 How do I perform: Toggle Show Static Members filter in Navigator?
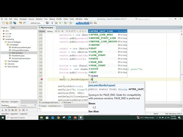9,110
